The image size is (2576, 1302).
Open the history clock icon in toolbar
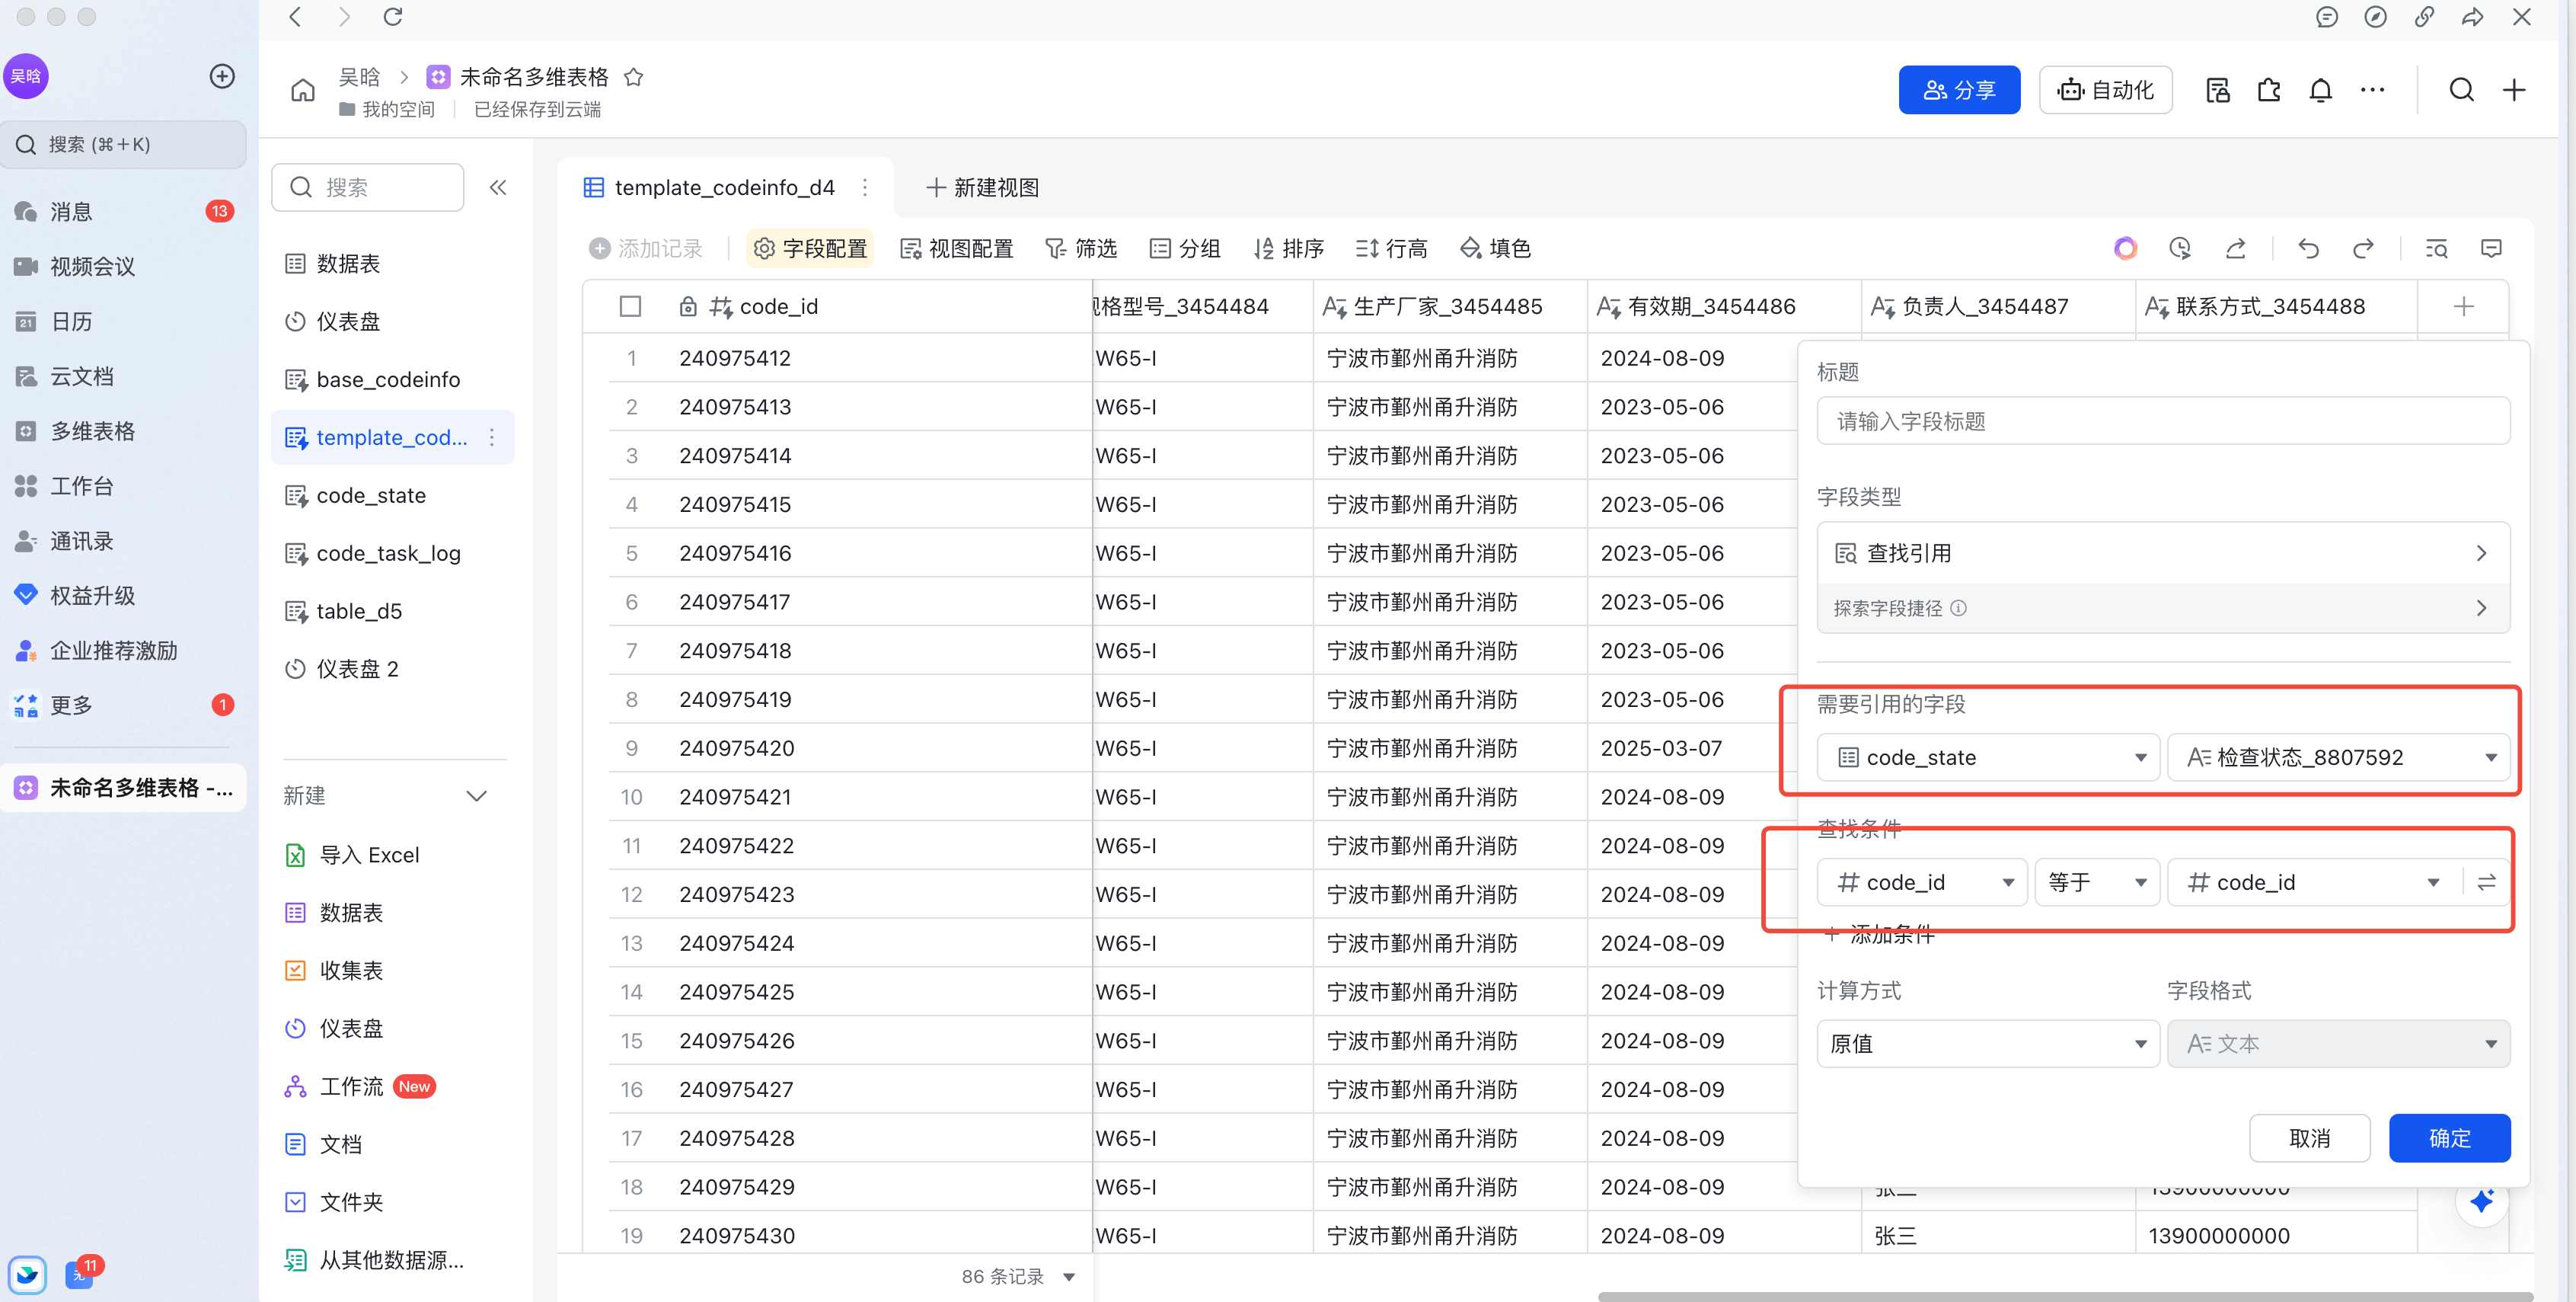point(2180,248)
